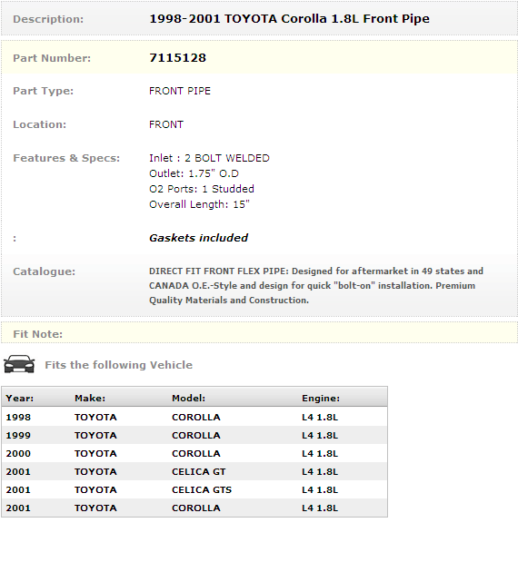The width and height of the screenshot is (518, 572).
Task: Click the Location value FRONT
Action: tap(166, 124)
